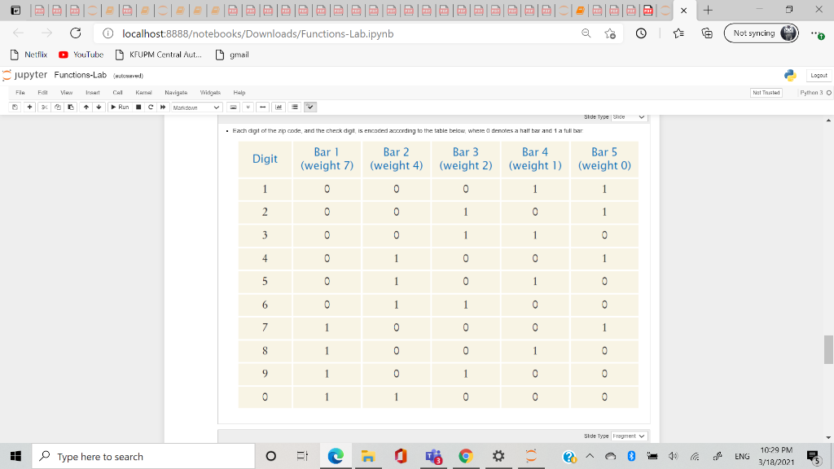Open the YouTube bookmark
Screen dimensions: 834x469
coord(81,55)
